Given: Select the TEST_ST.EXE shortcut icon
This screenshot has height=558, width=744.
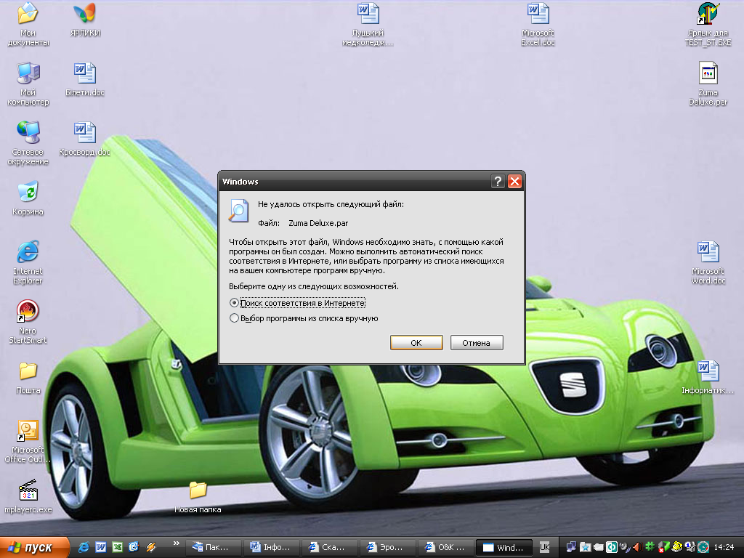Looking at the screenshot, I should click(x=708, y=24).
